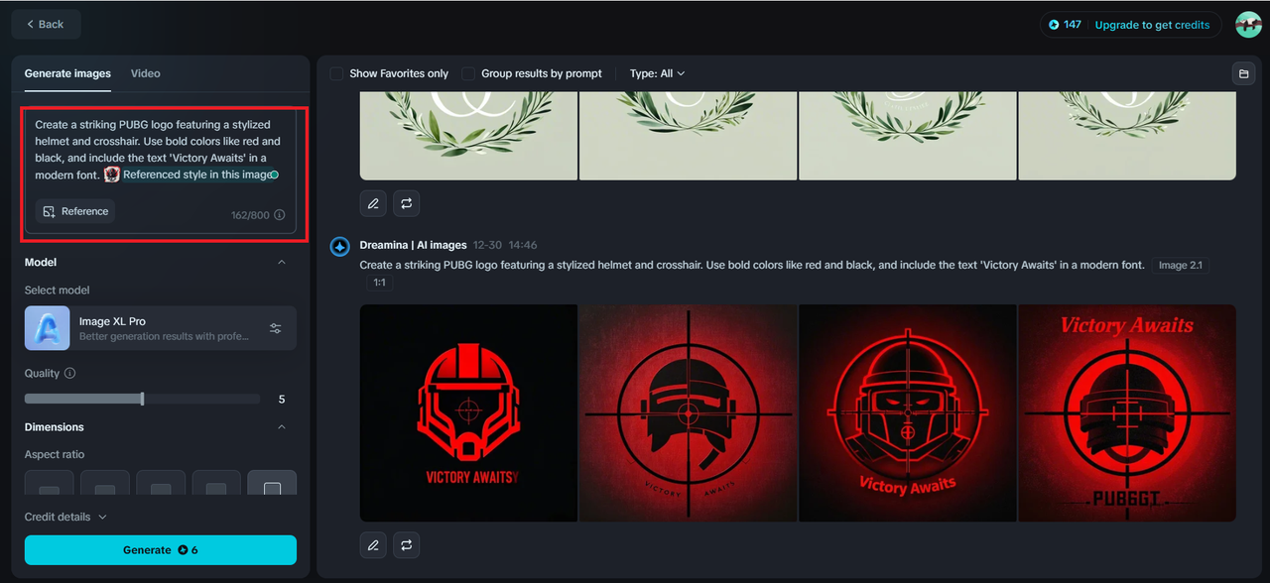
Task: Click the character count info icon
Action: coord(280,215)
